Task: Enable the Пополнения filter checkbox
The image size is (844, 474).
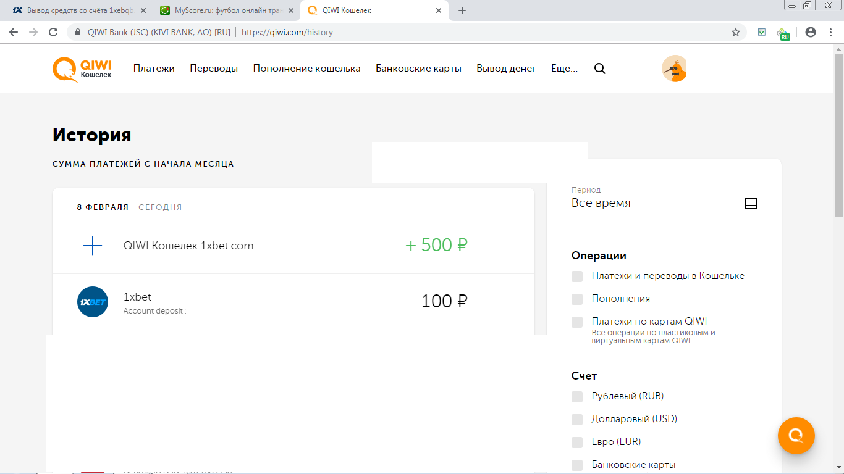Action: [577, 299]
